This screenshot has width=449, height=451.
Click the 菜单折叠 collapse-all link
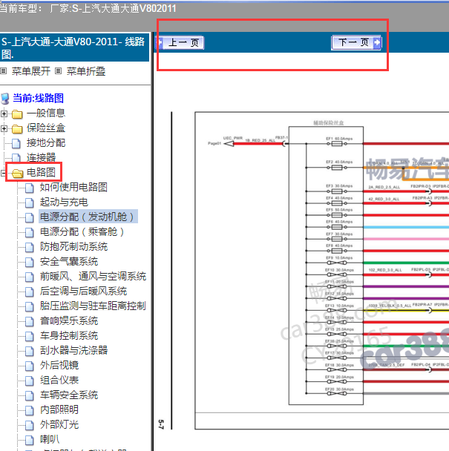point(86,71)
